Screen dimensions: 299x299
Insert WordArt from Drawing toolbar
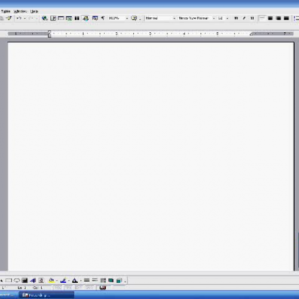tap(33, 280)
